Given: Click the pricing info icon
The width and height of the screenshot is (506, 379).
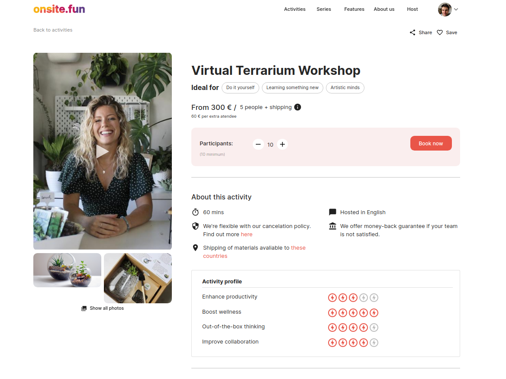Looking at the screenshot, I should coord(297,107).
